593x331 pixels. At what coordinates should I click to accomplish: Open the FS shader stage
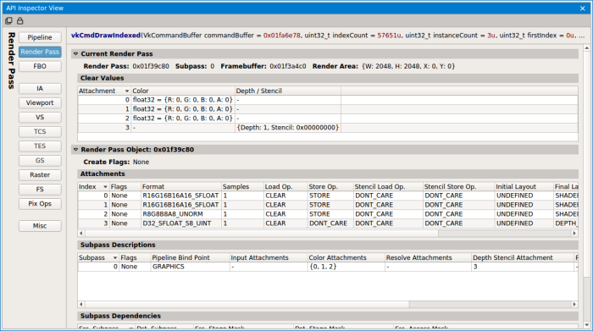click(x=40, y=190)
